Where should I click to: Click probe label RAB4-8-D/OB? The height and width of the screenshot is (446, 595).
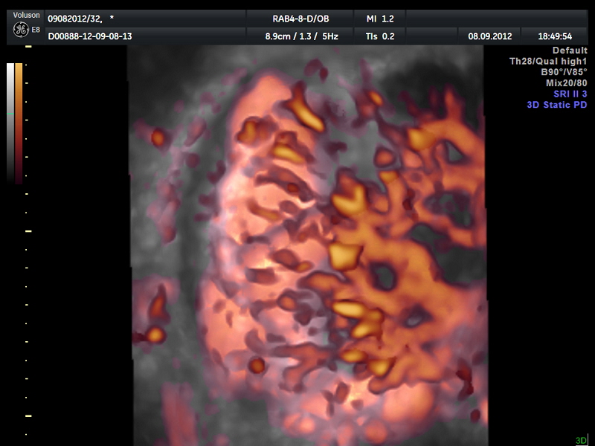[300, 19]
